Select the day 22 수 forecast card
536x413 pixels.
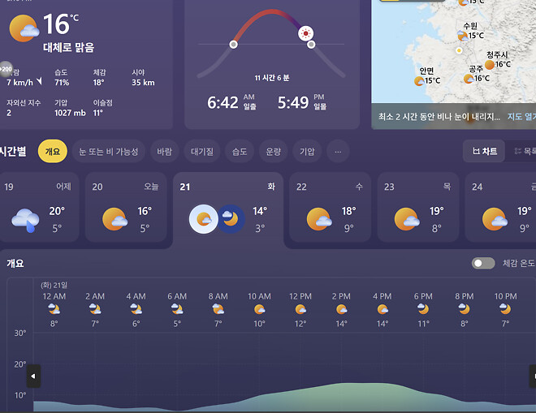[x=330, y=208]
